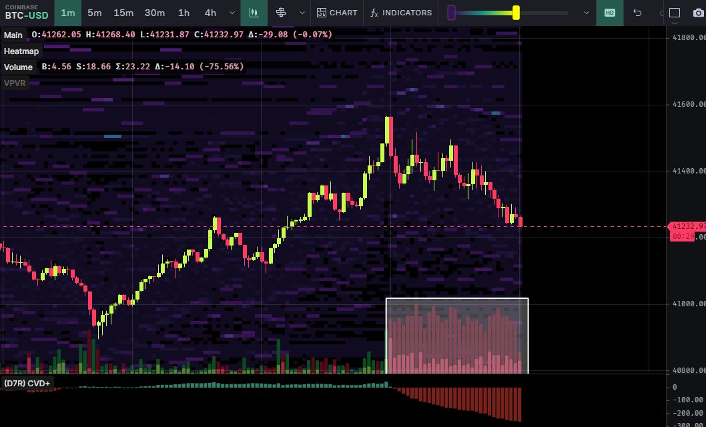Click the crosshair cursor tool icon
Screen dimensions: 706x427
pos(281,13)
